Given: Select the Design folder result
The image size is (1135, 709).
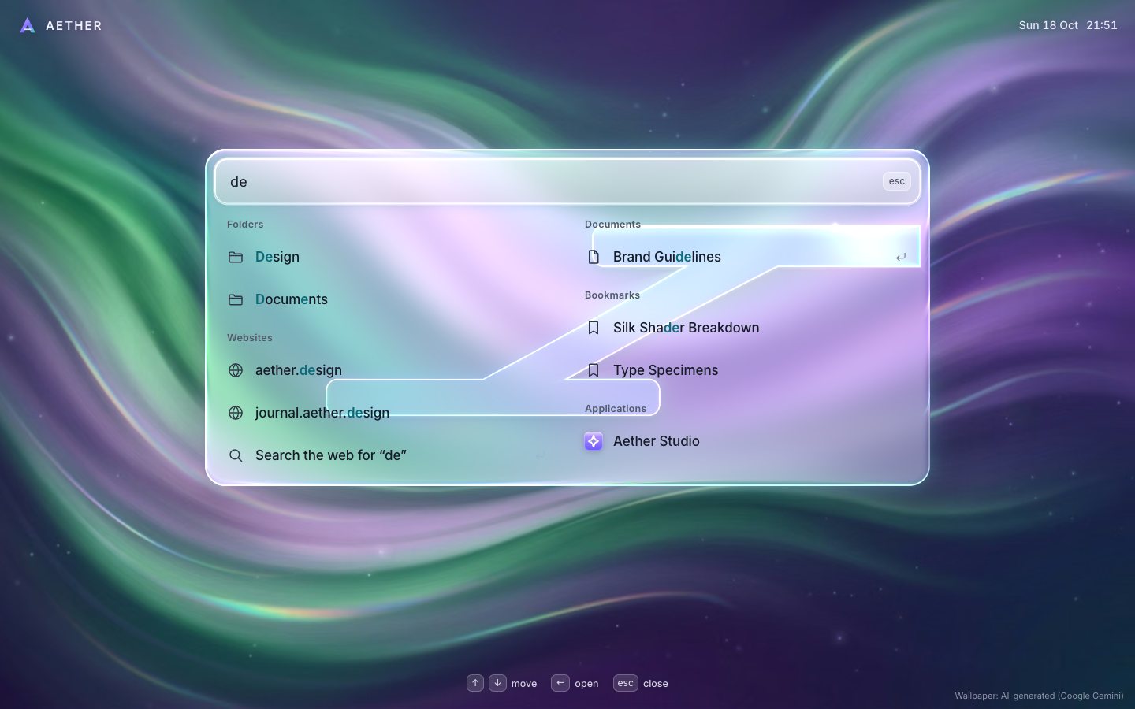Looking at the screenshot, I should point(389,257).
